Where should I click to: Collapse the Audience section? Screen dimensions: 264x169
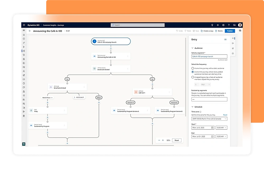click(192, 48)
